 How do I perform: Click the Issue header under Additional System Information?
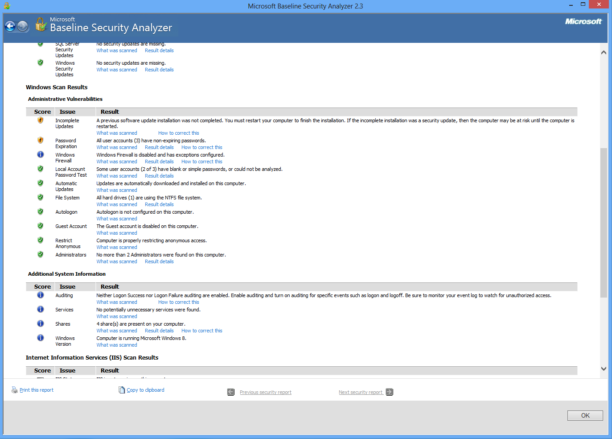point(67,287)
